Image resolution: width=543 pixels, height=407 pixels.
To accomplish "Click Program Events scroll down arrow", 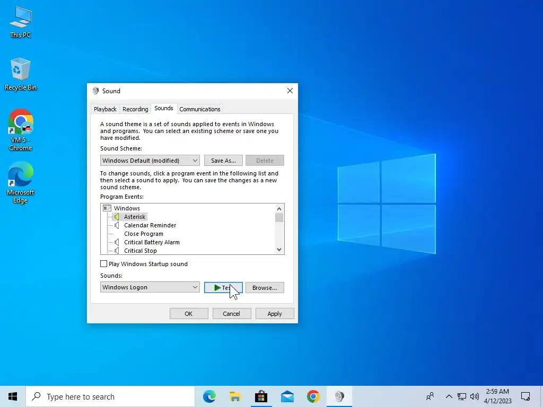I will tap(279, 250).
